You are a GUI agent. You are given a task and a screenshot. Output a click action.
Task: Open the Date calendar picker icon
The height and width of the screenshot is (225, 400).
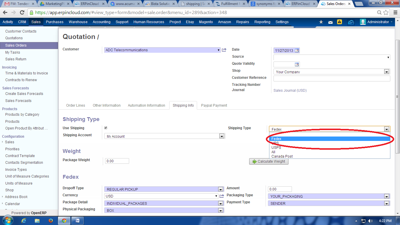(x=297, y=50)
